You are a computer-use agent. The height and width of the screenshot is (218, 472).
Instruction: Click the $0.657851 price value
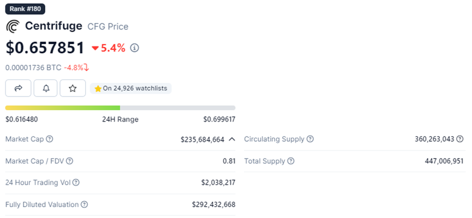coord(45,48)
